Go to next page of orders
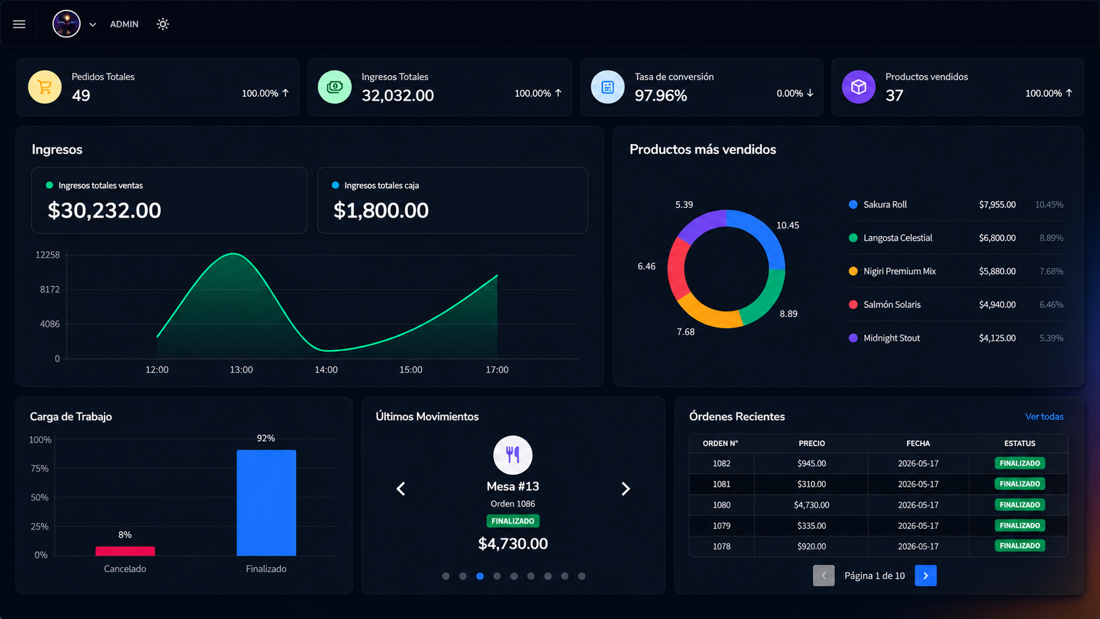The image size is (1100, 619). [x=926, y=576]
